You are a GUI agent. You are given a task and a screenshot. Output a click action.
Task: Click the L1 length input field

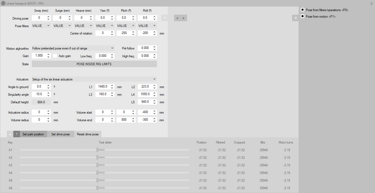click(102, 87)
